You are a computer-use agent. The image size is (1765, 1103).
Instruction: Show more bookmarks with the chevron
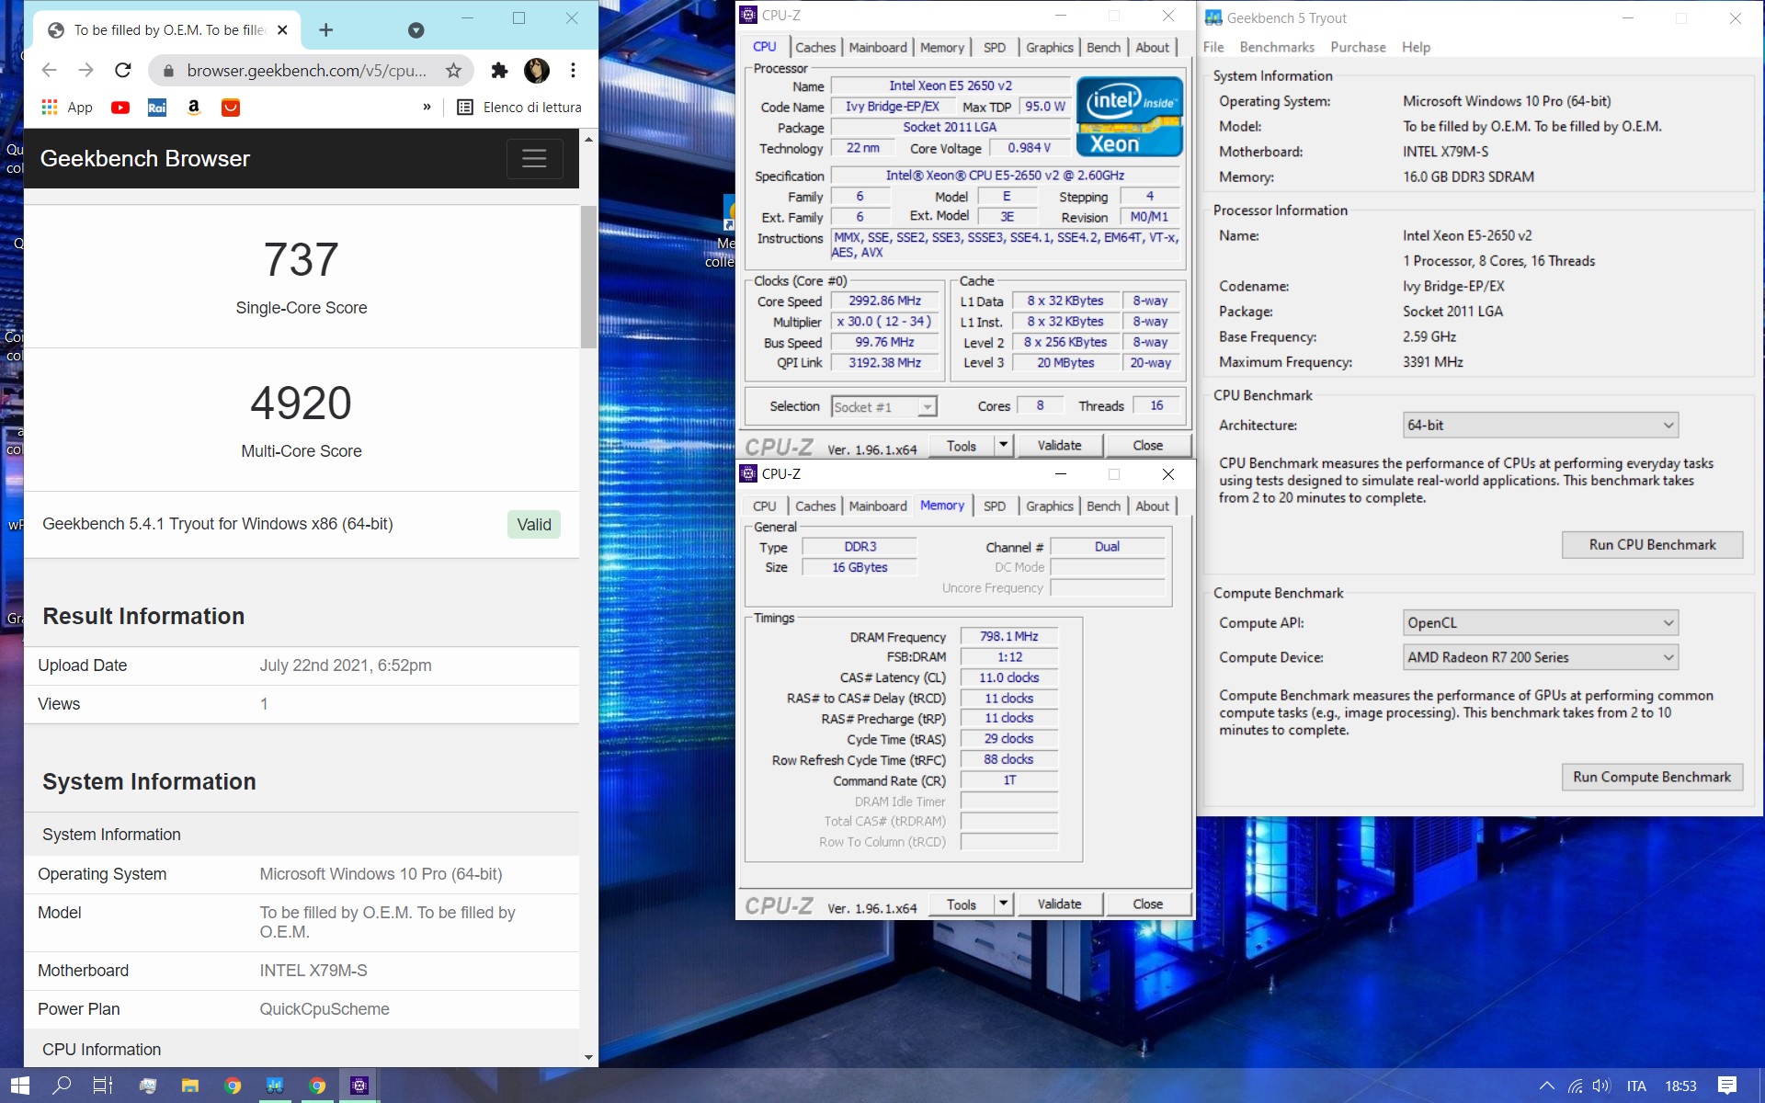pyautogui.click(x=427, y=108)
